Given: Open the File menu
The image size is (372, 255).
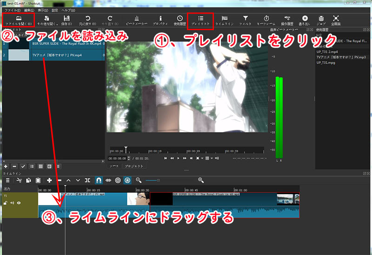Looking at the screenshot, I should tap(13, 10).
